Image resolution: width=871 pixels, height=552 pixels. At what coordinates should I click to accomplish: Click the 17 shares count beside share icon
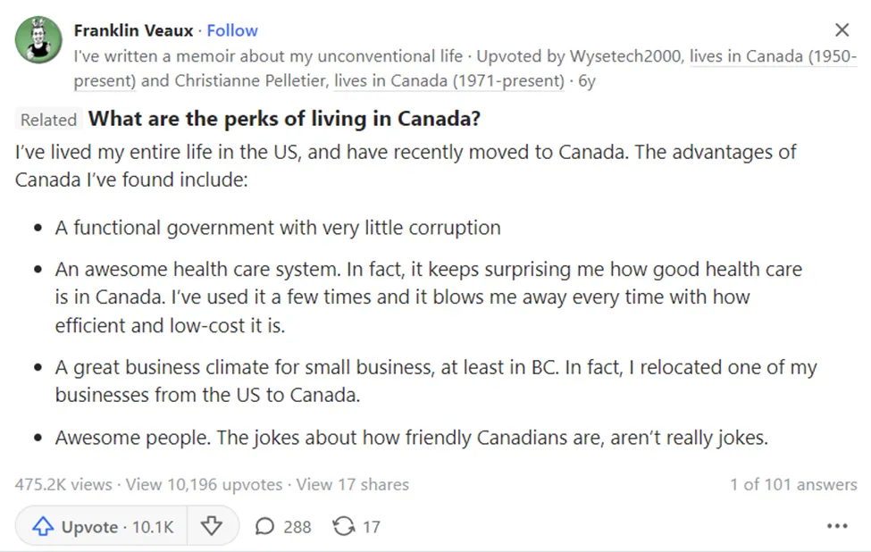tap(372, 526)
